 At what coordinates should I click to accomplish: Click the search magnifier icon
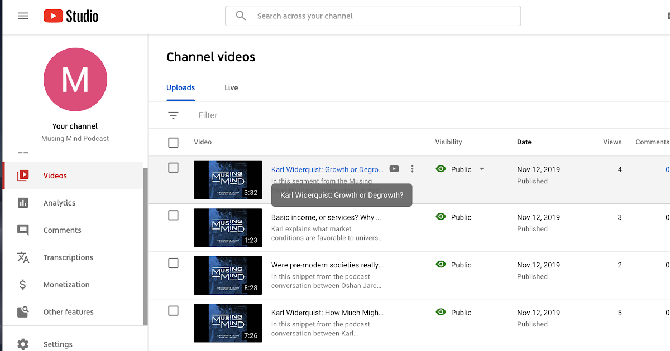[241, 16]
